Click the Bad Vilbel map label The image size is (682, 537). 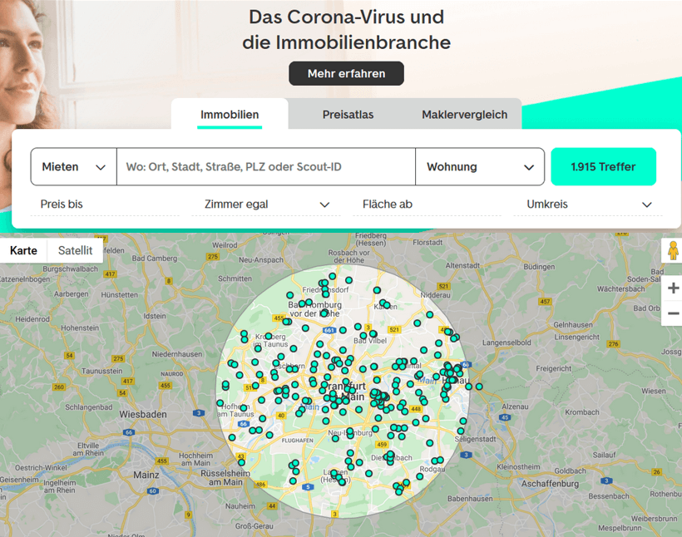pyautogui.click(x=370, y=341)
